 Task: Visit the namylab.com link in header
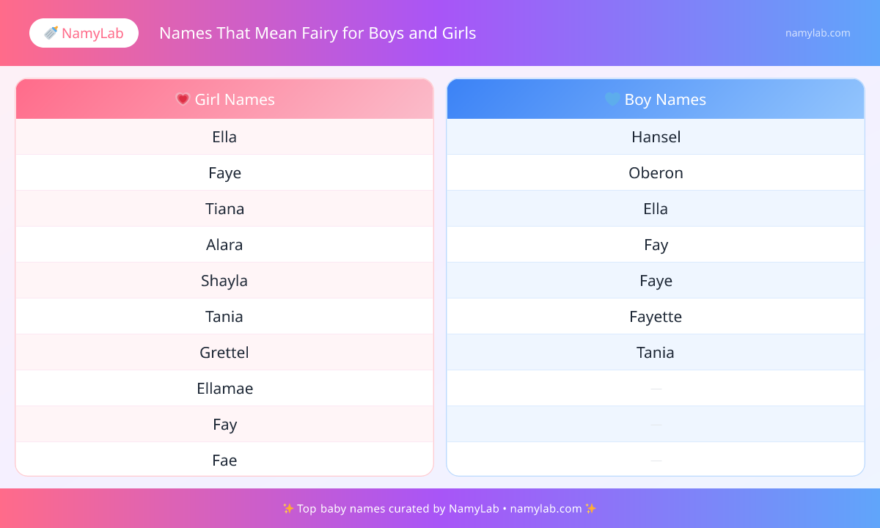tap(818, 33)
